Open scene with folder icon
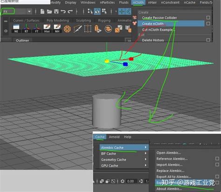Screen dimensions: 221x192 coord(49,12)
